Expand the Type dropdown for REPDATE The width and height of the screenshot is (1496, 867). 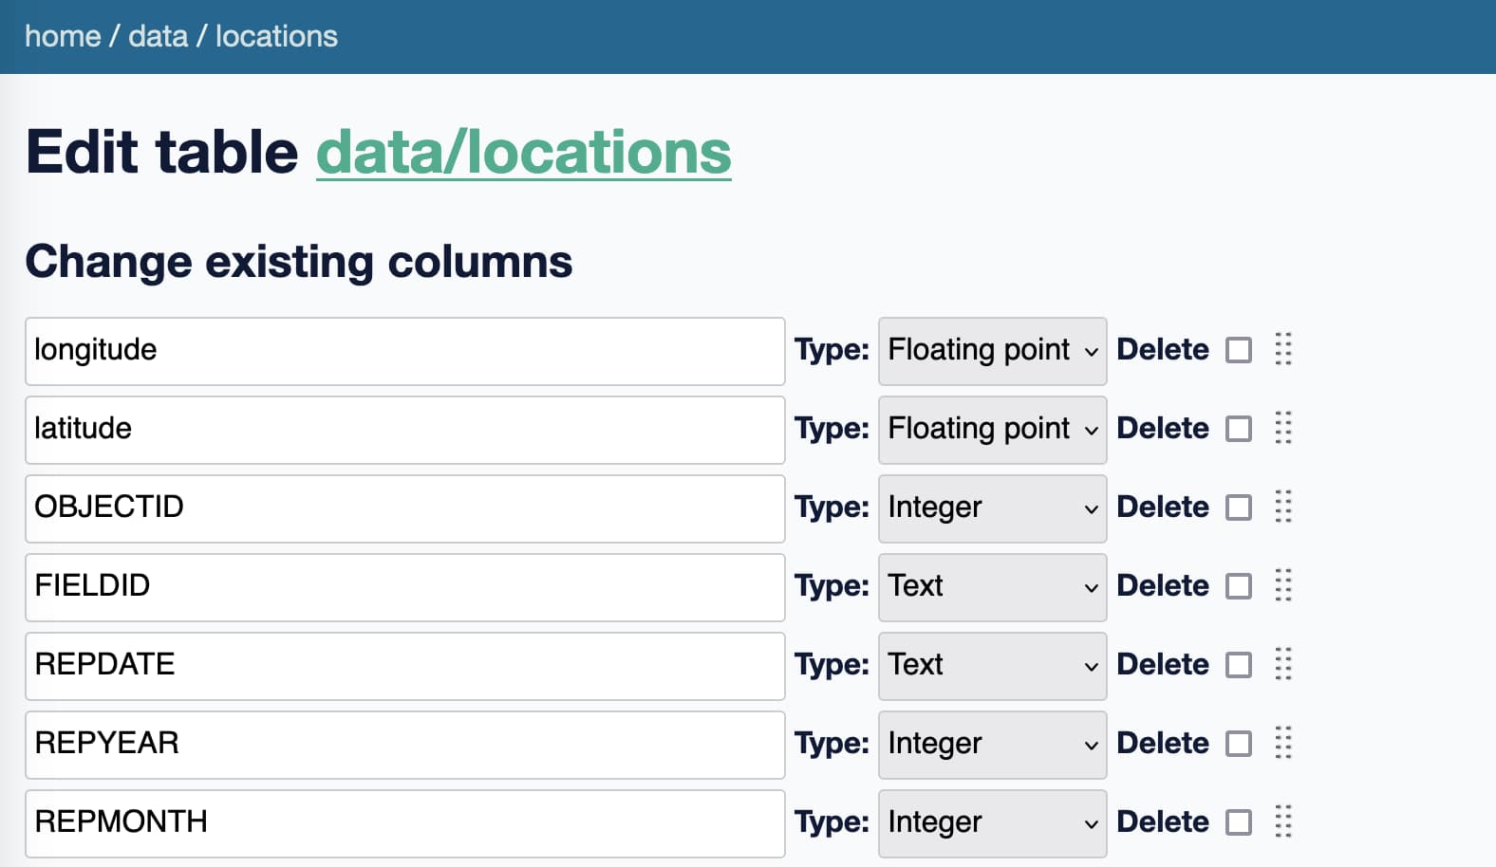point(992,666)
